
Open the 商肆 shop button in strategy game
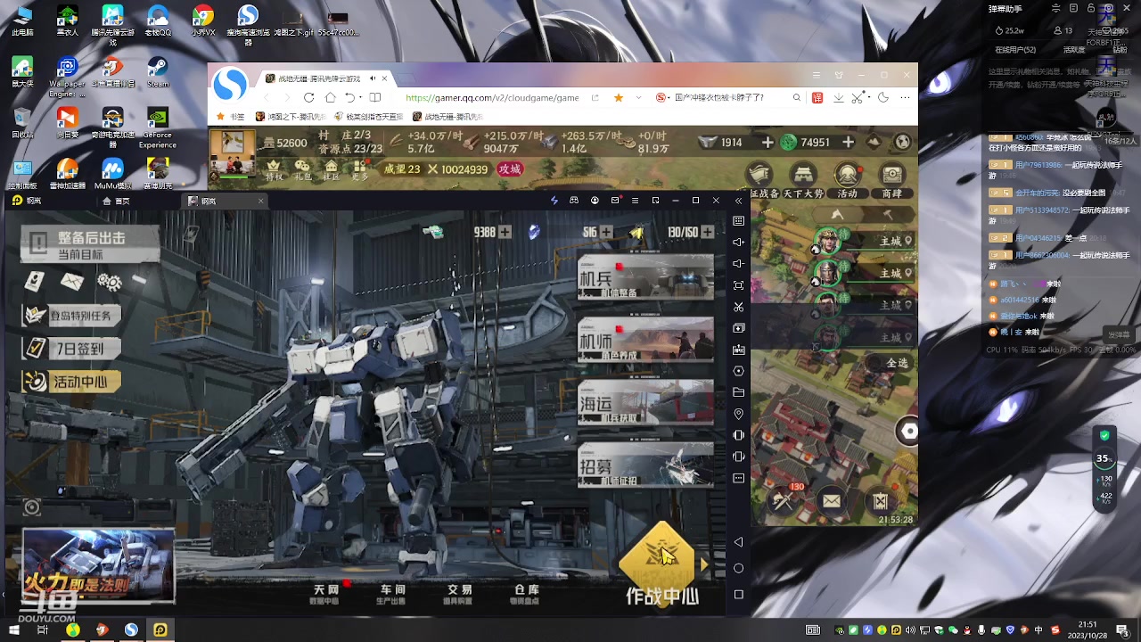[891, 180]
